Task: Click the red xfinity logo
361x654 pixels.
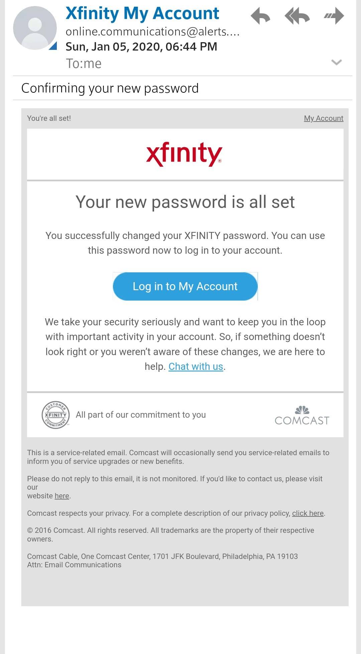Action: (x=184, y=154)
